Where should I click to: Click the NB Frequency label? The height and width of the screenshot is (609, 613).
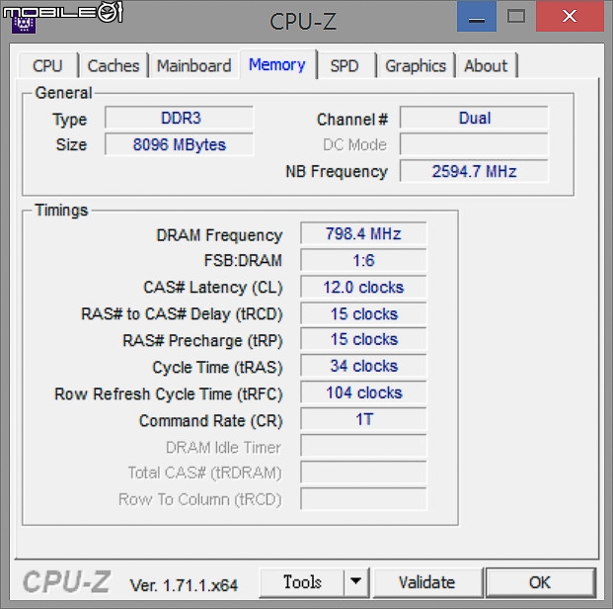click(337, 172)
